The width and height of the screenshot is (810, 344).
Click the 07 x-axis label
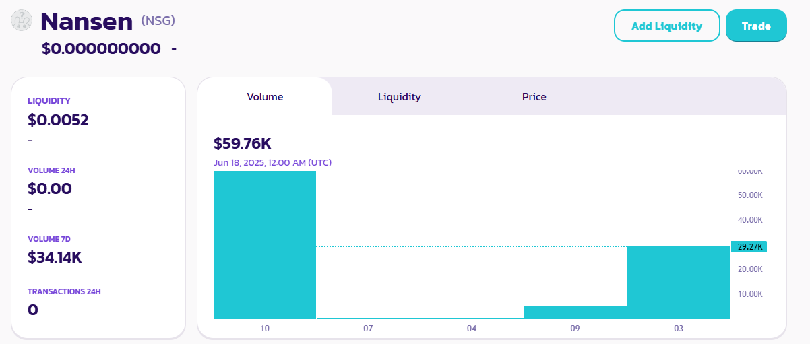[368, 329]
